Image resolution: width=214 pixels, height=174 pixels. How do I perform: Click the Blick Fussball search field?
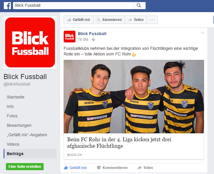(x=73, y=6)
